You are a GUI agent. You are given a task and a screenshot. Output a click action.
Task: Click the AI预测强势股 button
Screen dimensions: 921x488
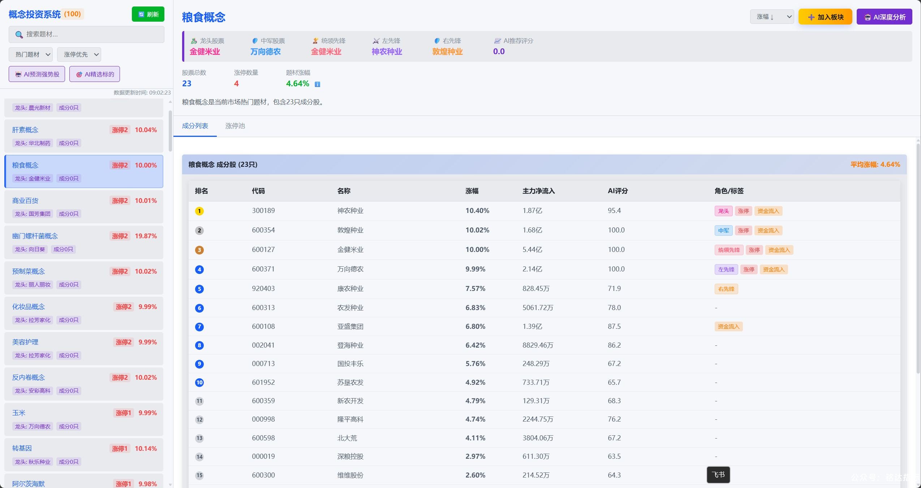(x=37, y=74)
